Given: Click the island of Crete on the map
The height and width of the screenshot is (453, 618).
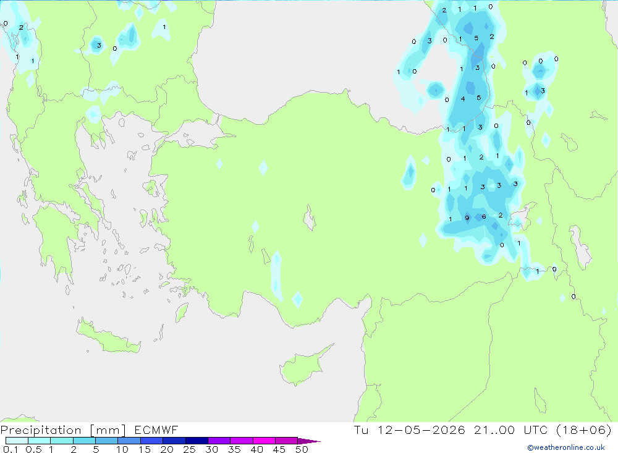Looking at the screenshot, I should coord(107,336).
